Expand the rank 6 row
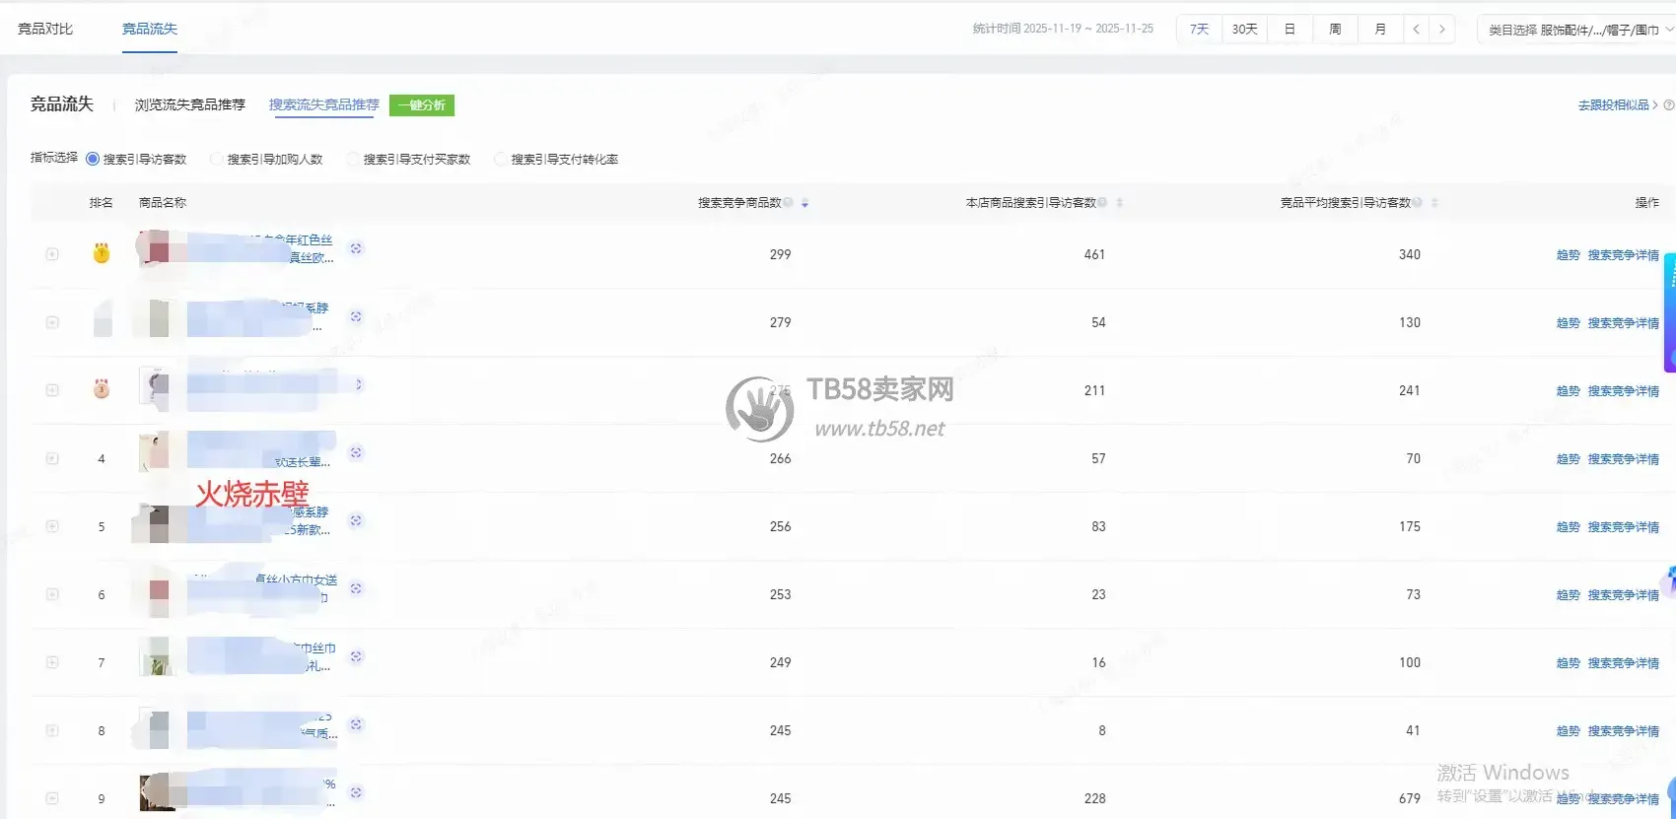The height and width of the screenshot is (819, 1676). coord(52,594)
